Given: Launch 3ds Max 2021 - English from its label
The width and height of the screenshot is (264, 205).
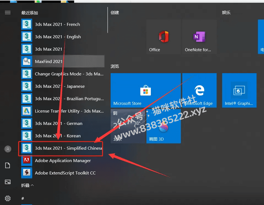Looking at the screenshot, I should tap(58, 37).
